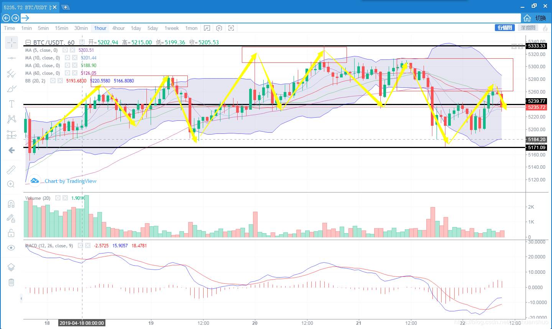Select the Text annotation tool

[x=11, y=104]
